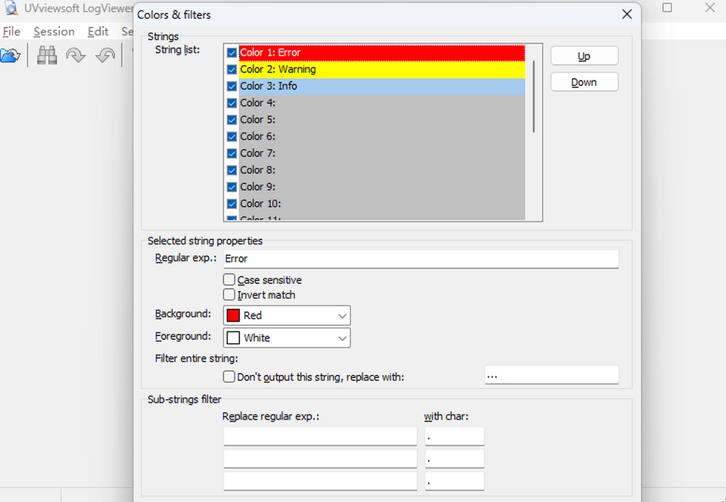Select the Color 3: Info row

[x=382, y=86]
